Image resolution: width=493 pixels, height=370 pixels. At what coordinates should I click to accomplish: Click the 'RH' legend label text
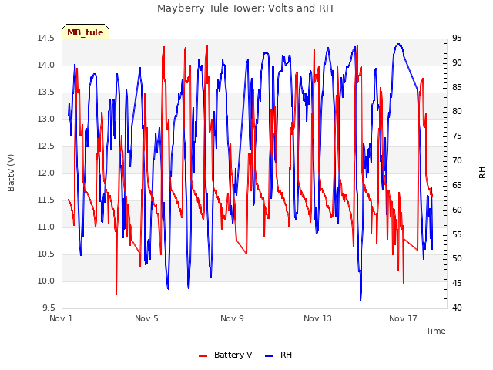pyautogui.click(x=286, y=355)
